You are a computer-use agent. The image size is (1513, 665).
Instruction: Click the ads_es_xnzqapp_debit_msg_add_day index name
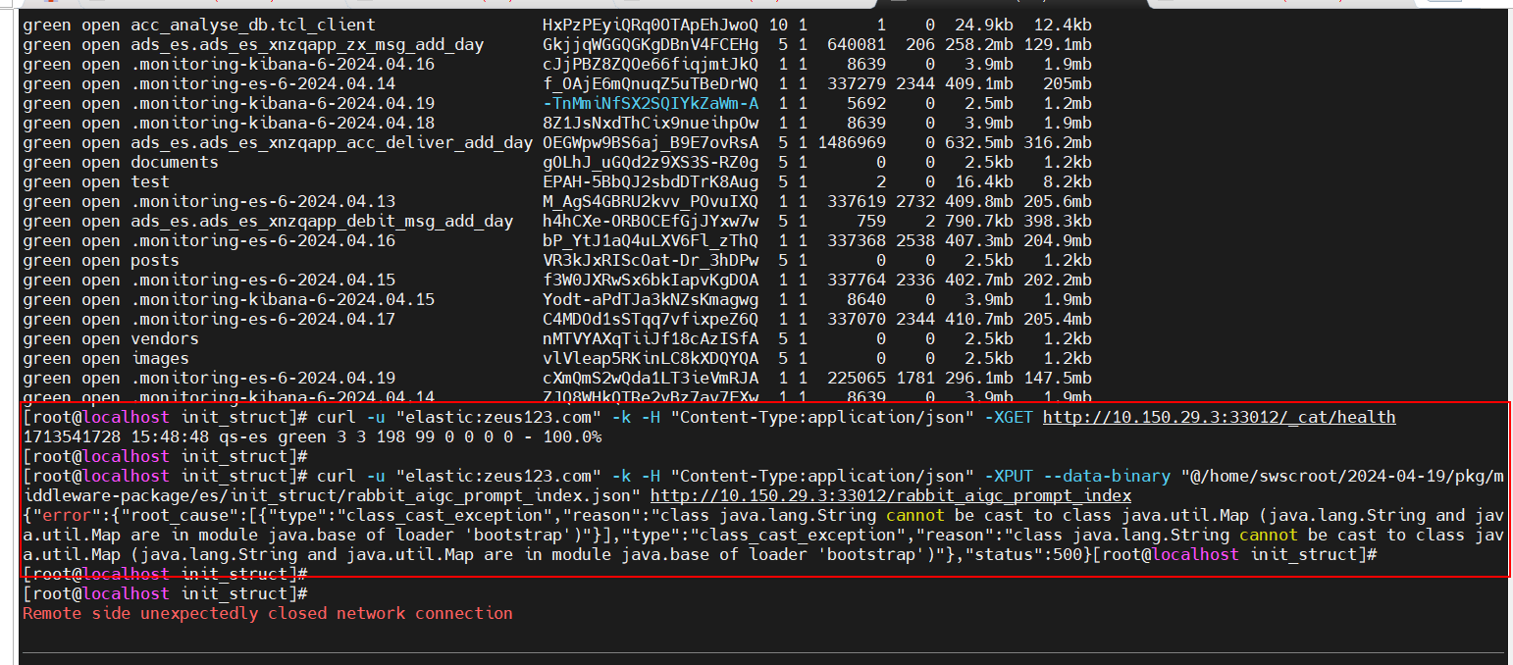[x=321, y=222]
